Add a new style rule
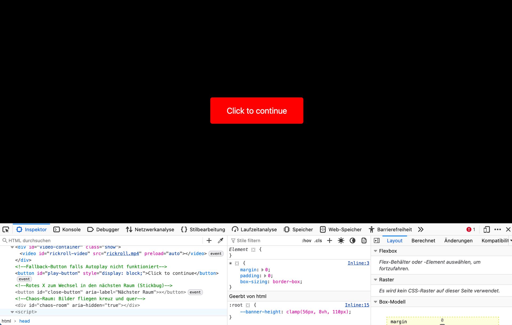Image resolution: width=512 pixels, height=325 pixels. (x=330, y=241)
